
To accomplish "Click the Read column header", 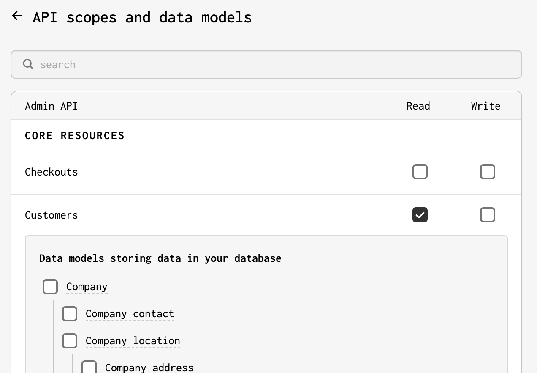I will pyautogui.click(x=418, y=106).
